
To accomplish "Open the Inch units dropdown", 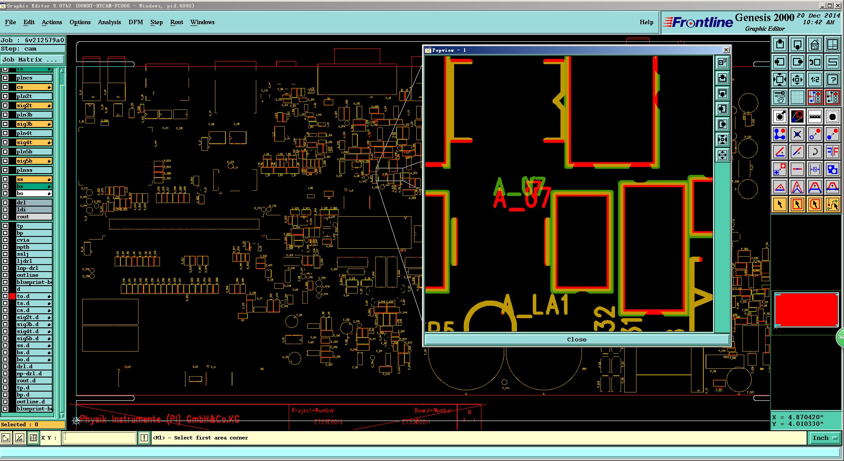I will 825,438.
